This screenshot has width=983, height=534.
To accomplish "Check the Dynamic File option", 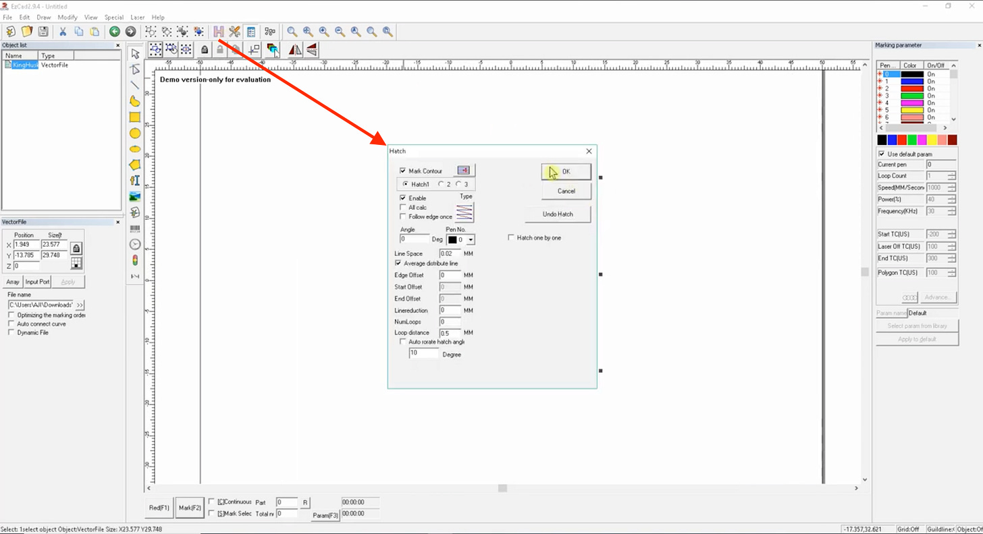I will pos(11,332).
